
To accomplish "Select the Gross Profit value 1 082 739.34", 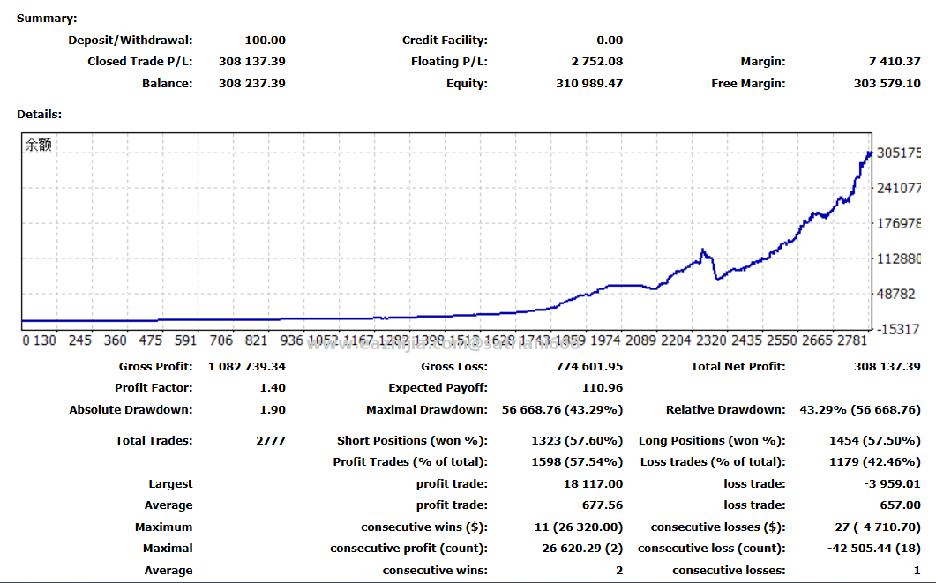I will click(246, 366).
